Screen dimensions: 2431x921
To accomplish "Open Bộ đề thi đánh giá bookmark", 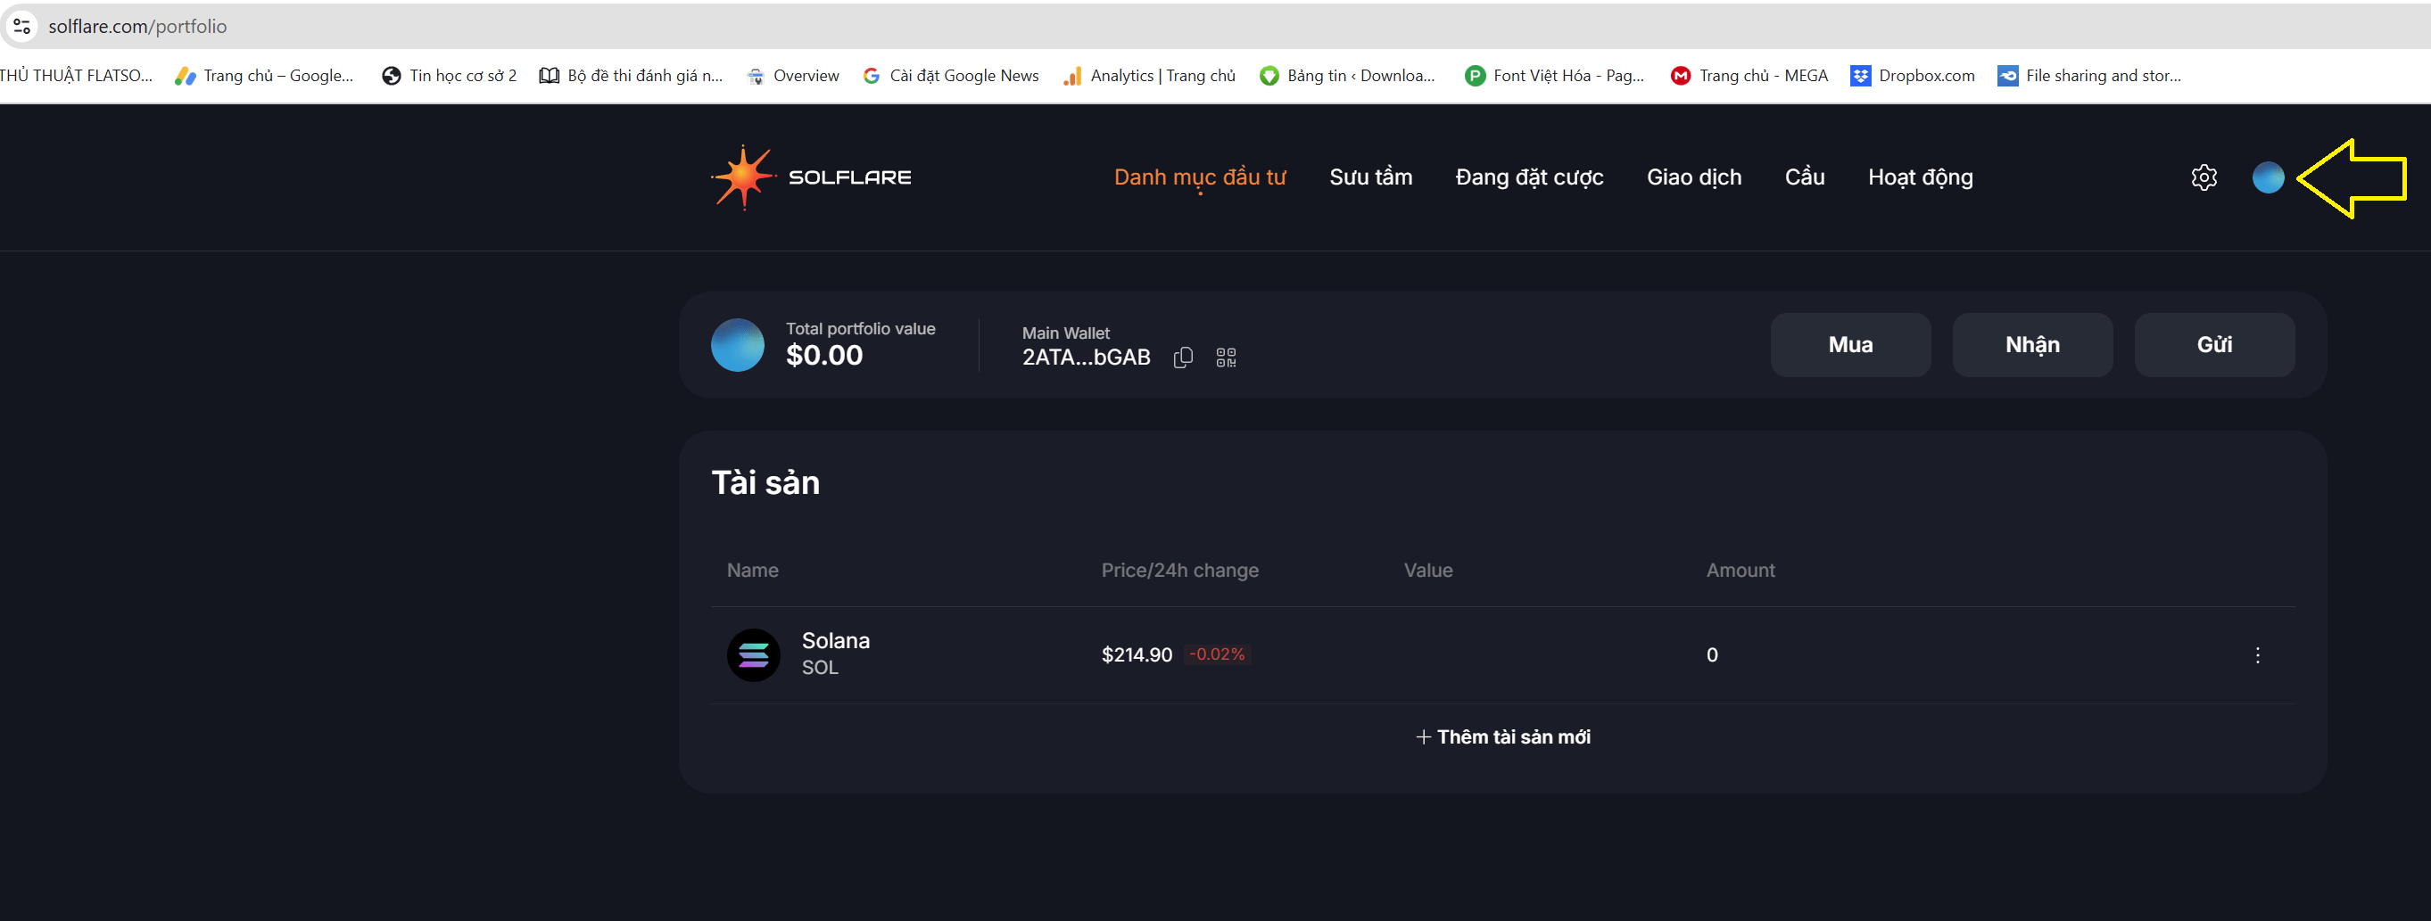I will pos(632,76).
